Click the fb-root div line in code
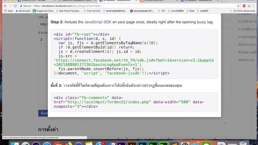258x145 pixels. tap(81, 34)
